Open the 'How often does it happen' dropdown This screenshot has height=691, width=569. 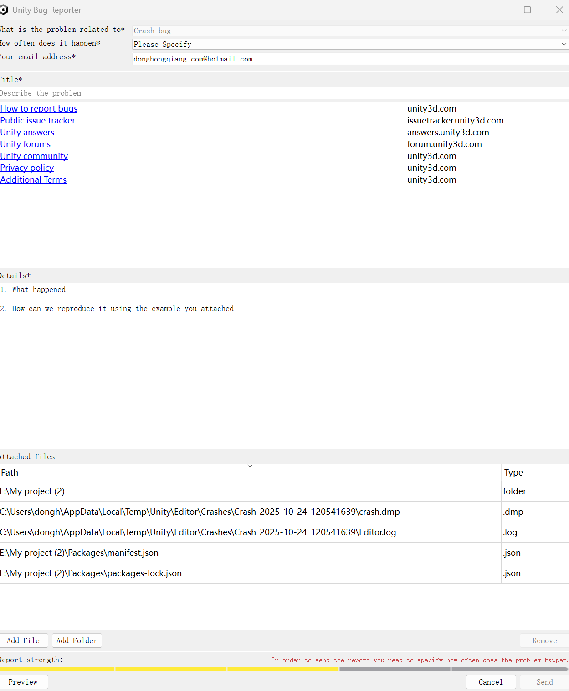[350, 44]
